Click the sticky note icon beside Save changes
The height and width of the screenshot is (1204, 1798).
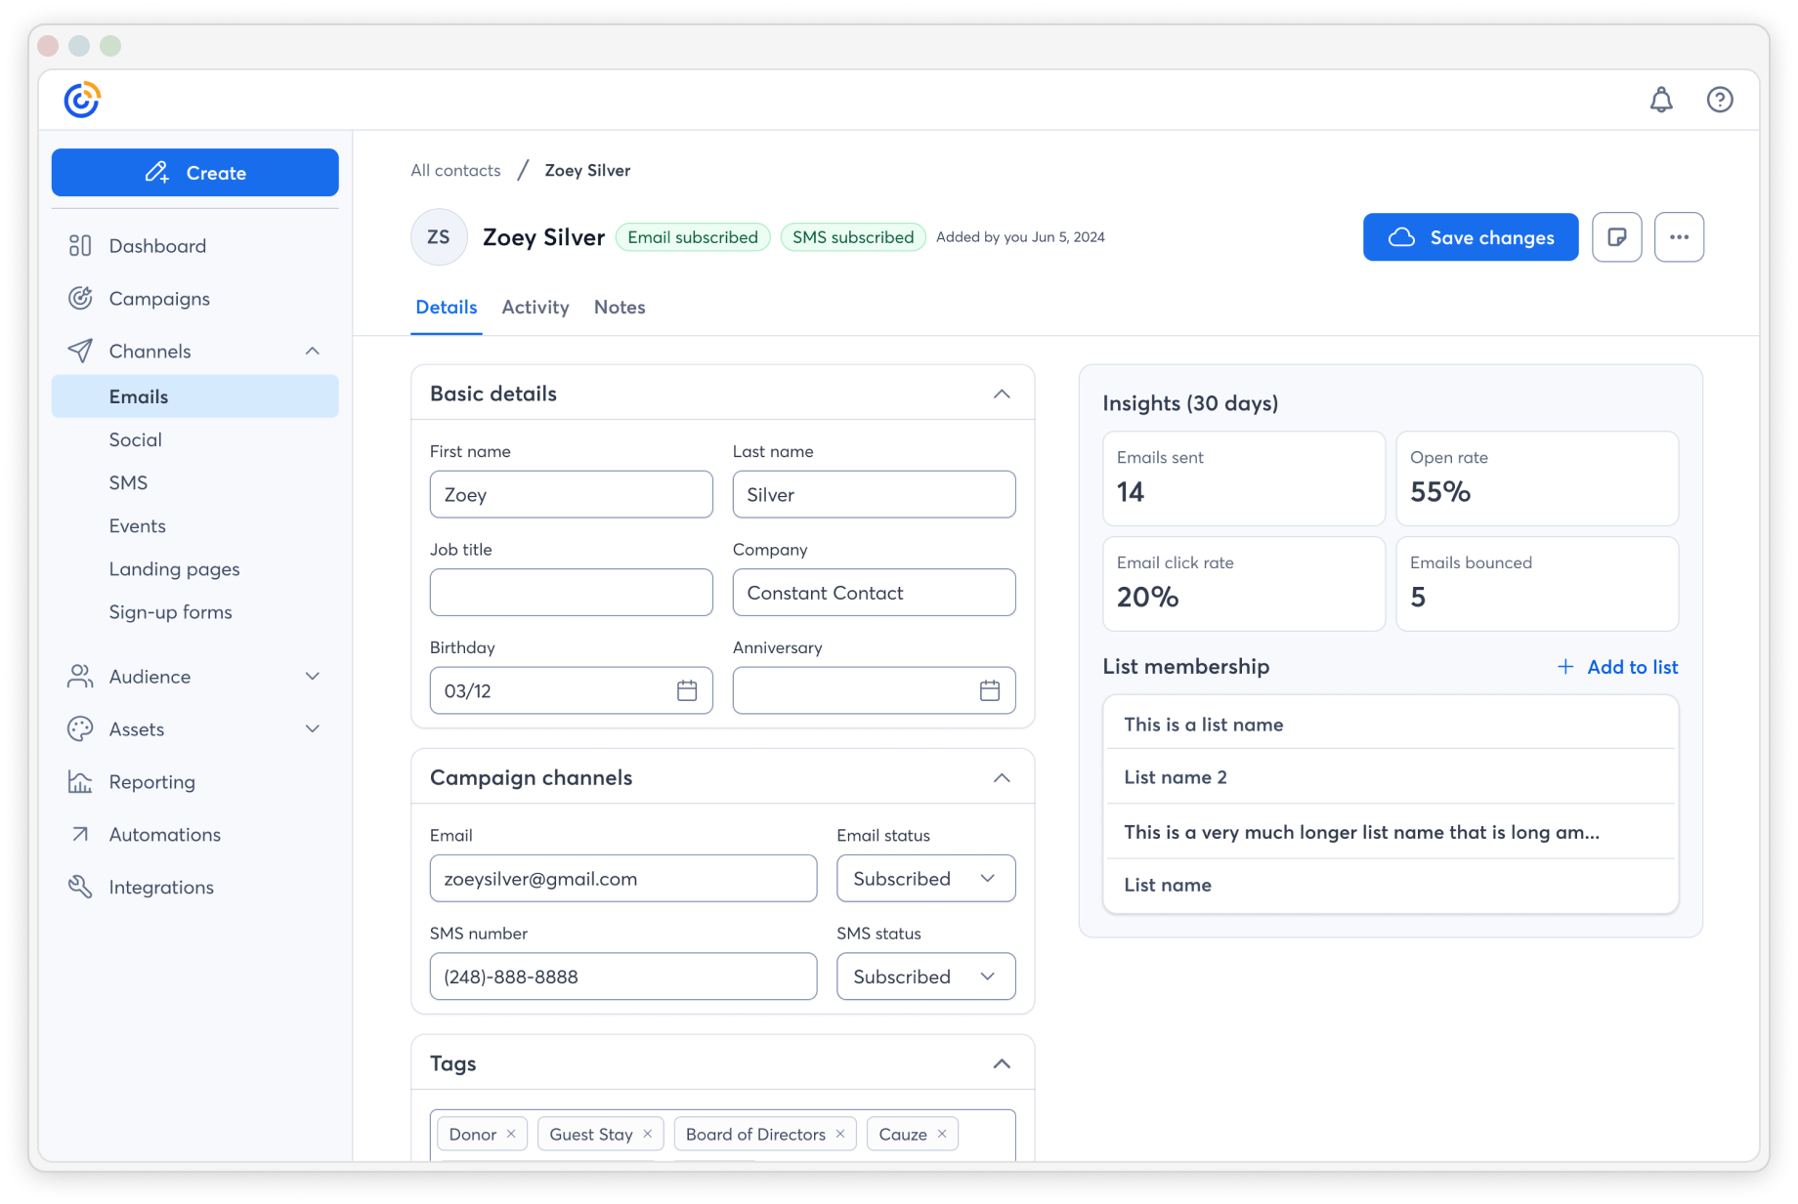coord(1617,236)
